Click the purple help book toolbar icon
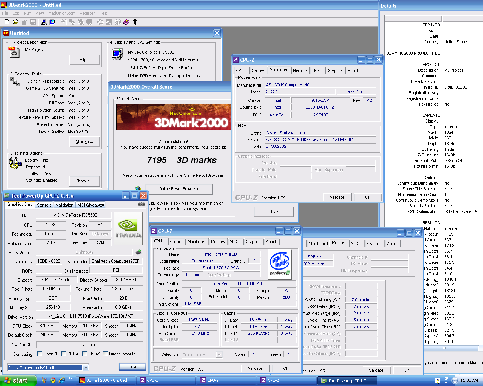This screenshot has height=386, width=483. (126, 22)
